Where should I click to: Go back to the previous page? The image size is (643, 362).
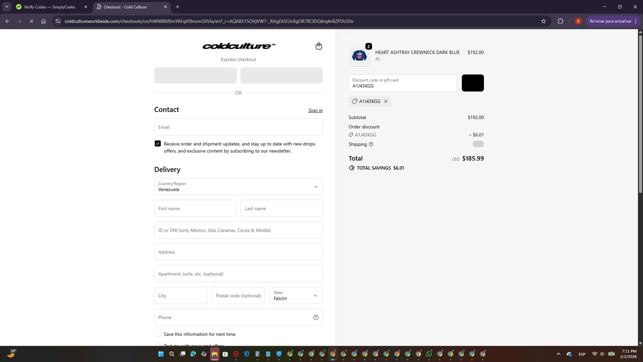click(x=7, y=21)
